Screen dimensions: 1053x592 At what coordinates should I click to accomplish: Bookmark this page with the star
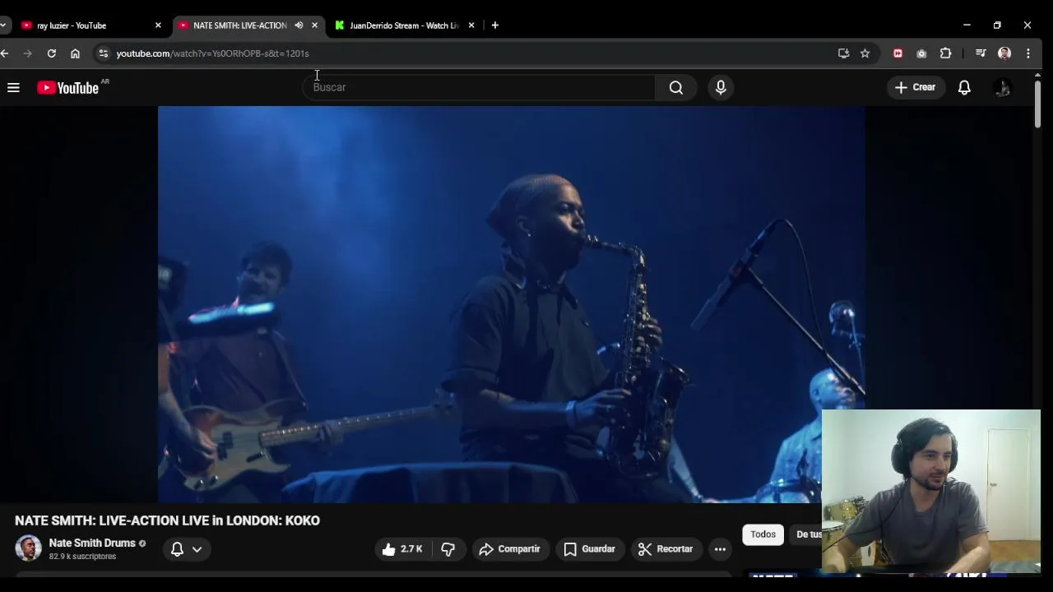point(865,53)
